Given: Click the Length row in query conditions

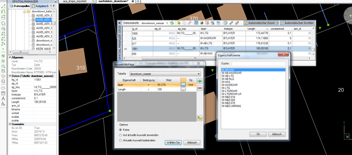Looking at the screenshot, I should (157, 89).
